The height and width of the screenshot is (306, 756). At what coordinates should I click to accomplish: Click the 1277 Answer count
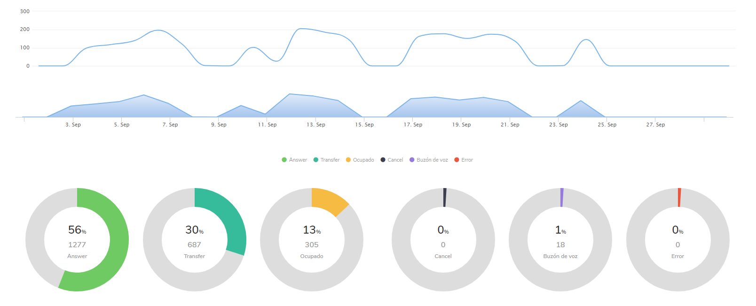77,245
